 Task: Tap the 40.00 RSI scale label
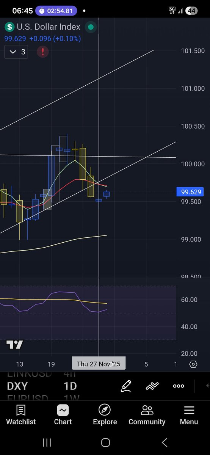tap(189, 326)
